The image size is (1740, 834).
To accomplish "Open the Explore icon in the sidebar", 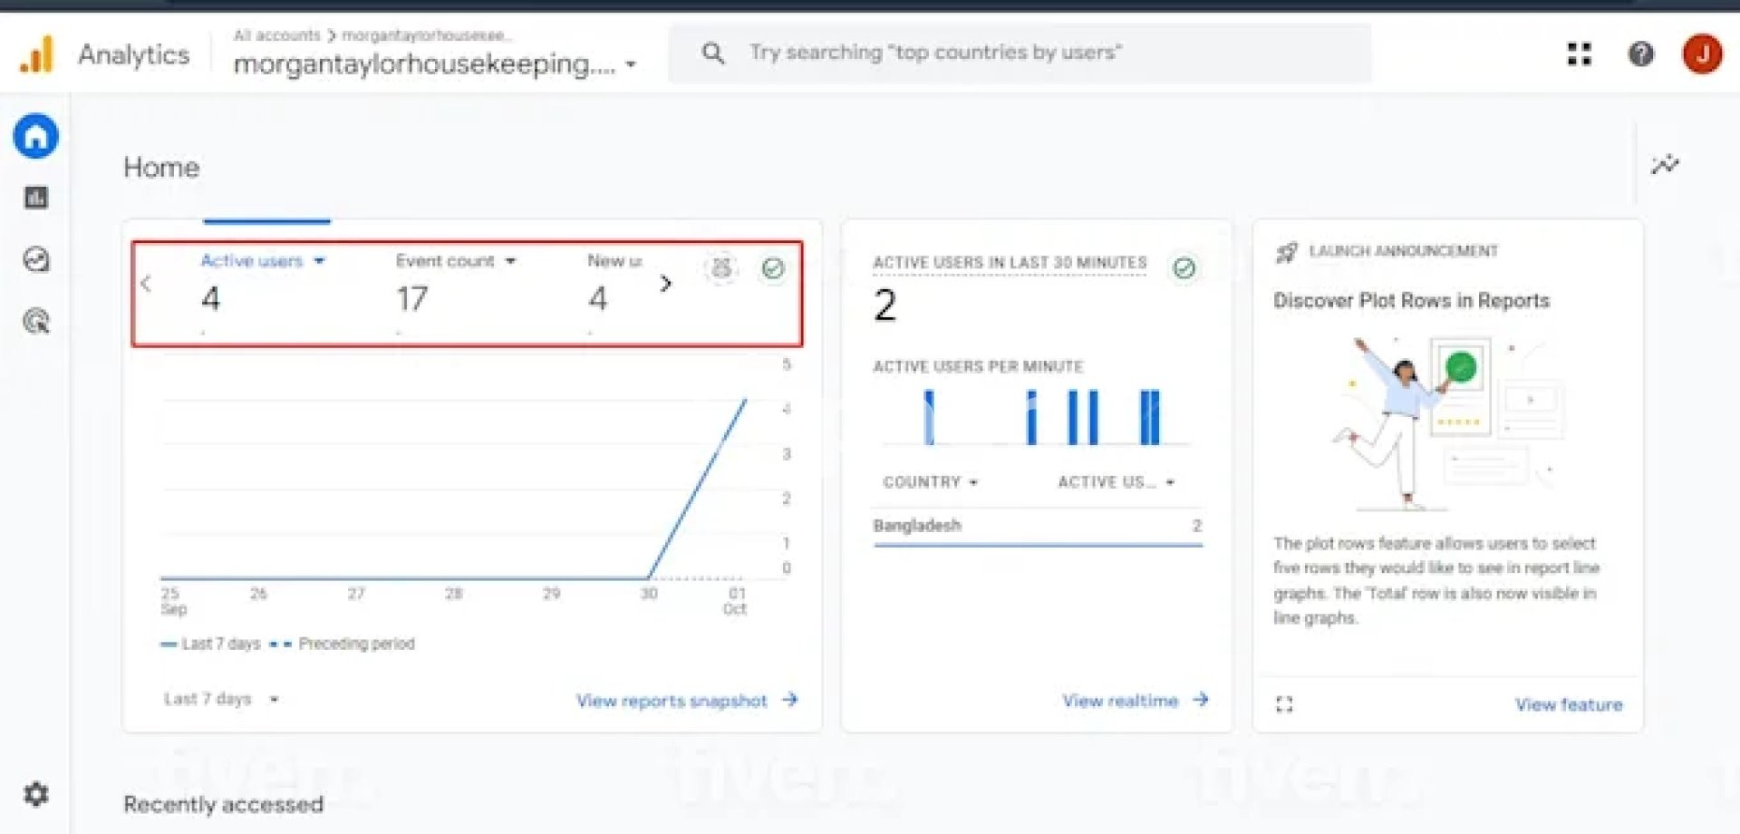I will point(35,260).
